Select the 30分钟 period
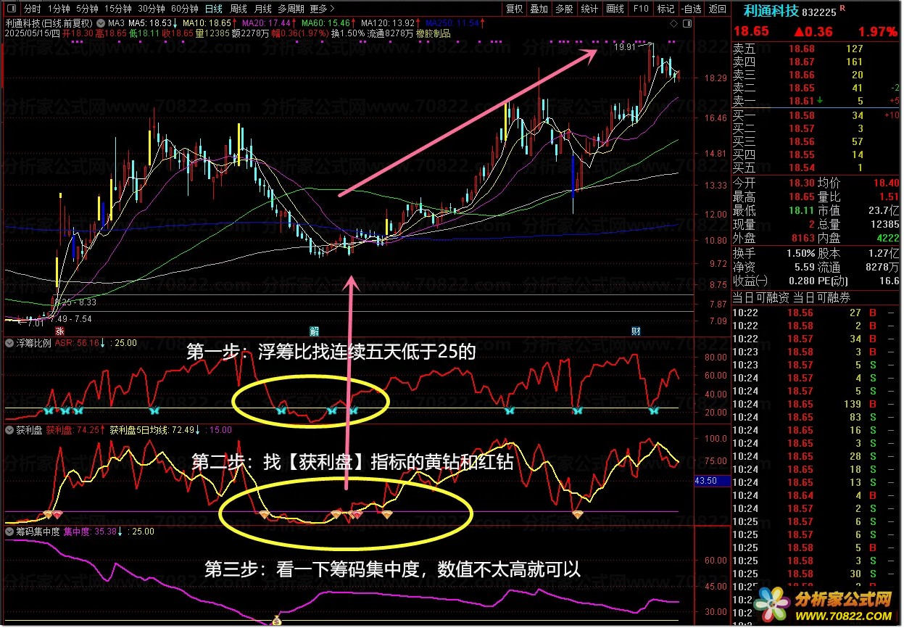The width and height of the screenshot is (904, 628). point(152,9)
